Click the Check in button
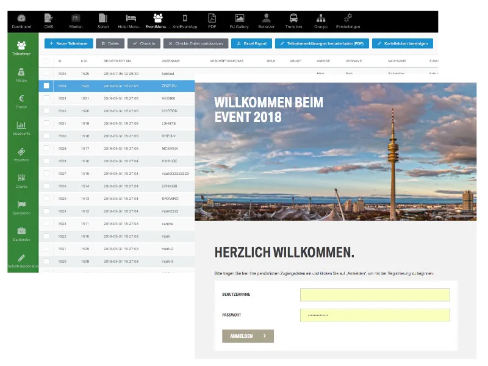Viewport: 488px width, 366px height. coord(144,43)
